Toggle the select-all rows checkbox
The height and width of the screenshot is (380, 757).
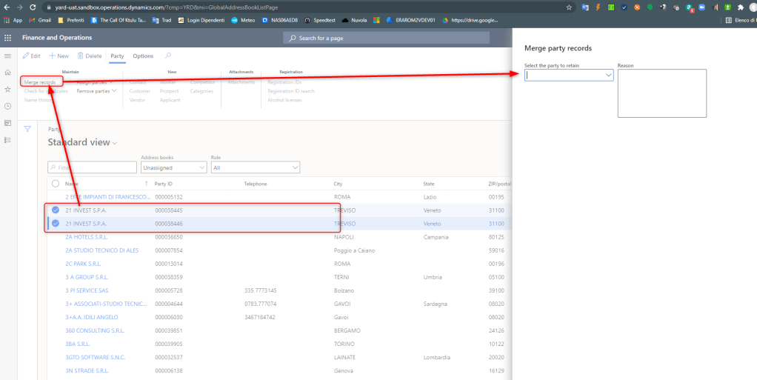(x=56, y=184)
